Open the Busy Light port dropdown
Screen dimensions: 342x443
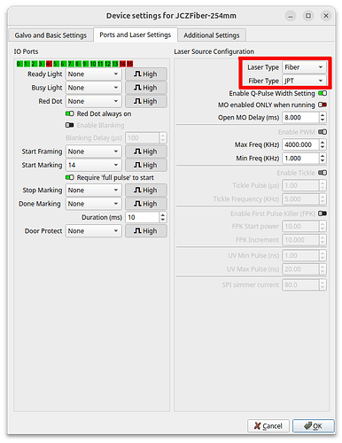pyautogui.click(x=93, y=88)
